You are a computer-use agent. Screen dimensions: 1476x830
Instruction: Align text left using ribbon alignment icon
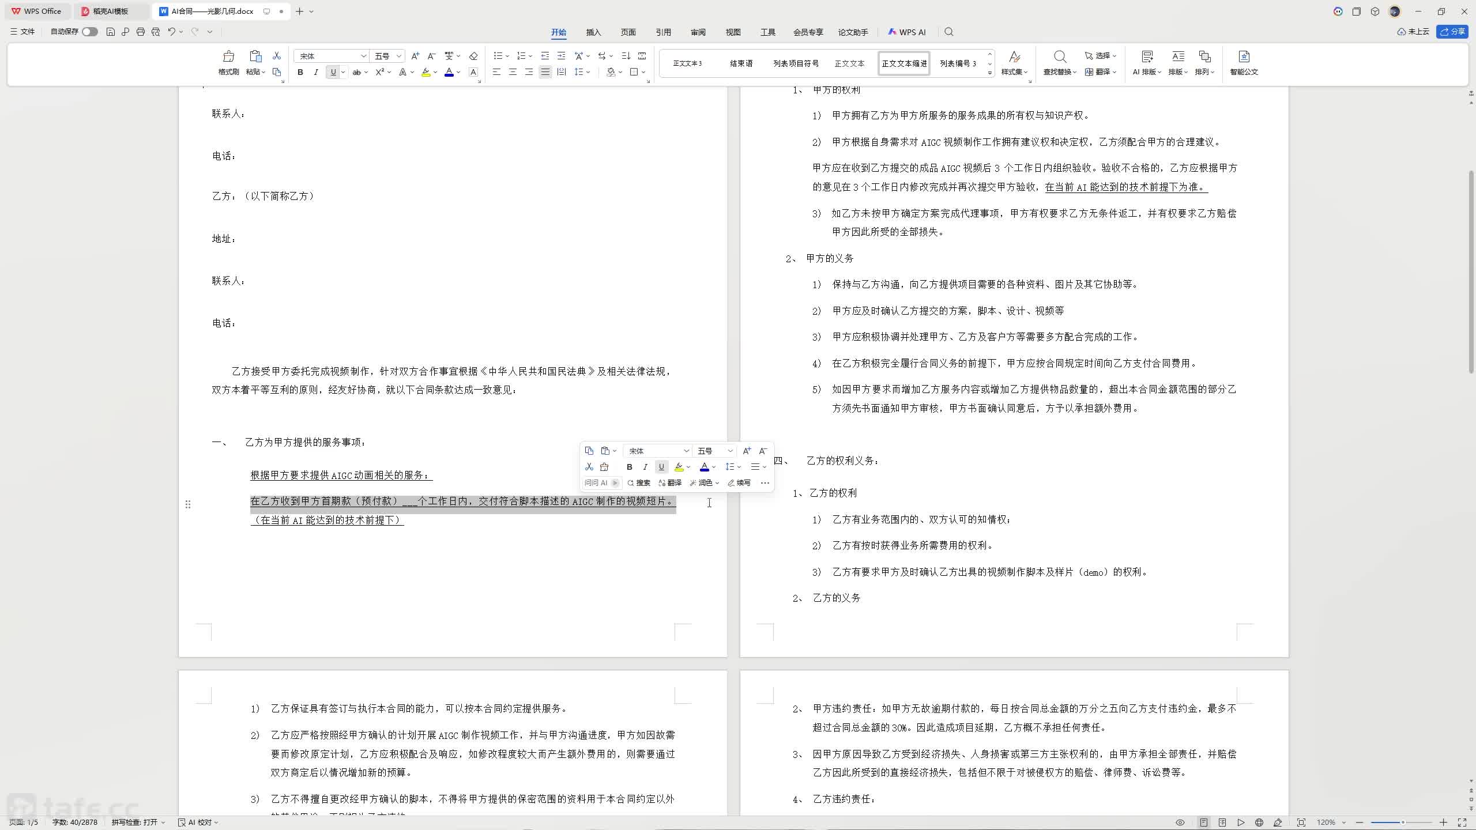pos(496,72)
